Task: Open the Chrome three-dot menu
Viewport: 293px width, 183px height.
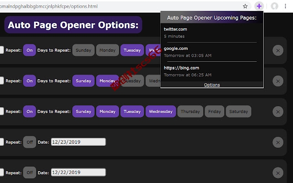Action: pos(285,6)
